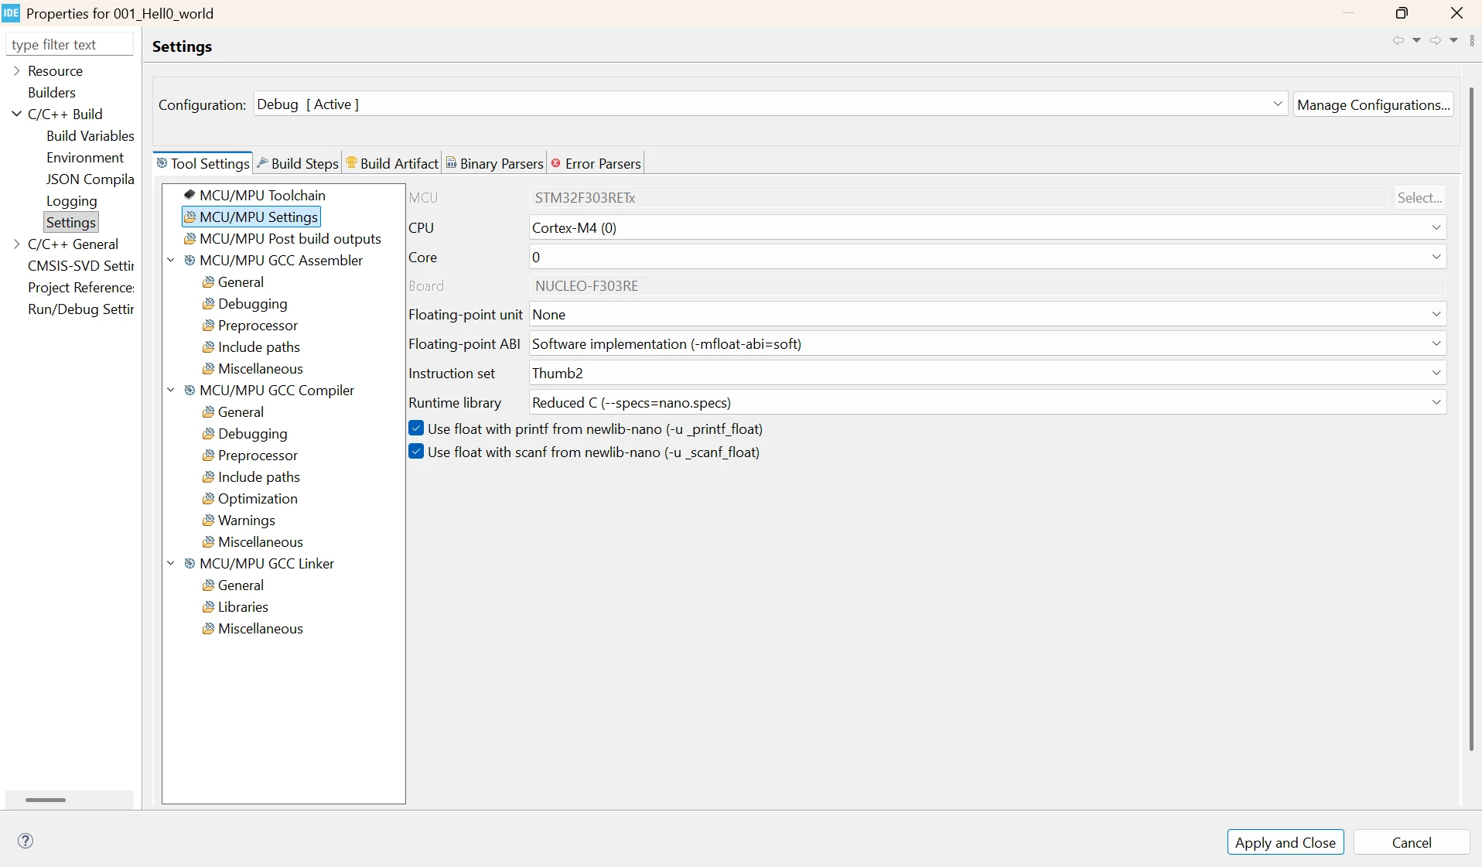Click the Tool Settings tab icon
The image size is (1482, 867).
click(162, 162)
